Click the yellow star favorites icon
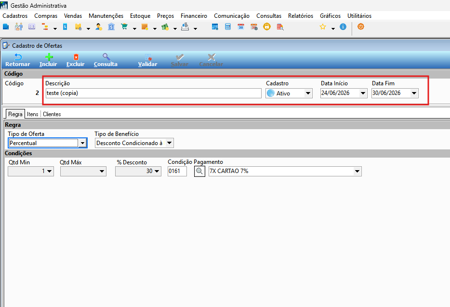Image resolution: width=450 pixels, height=307 pixels. 323,27
